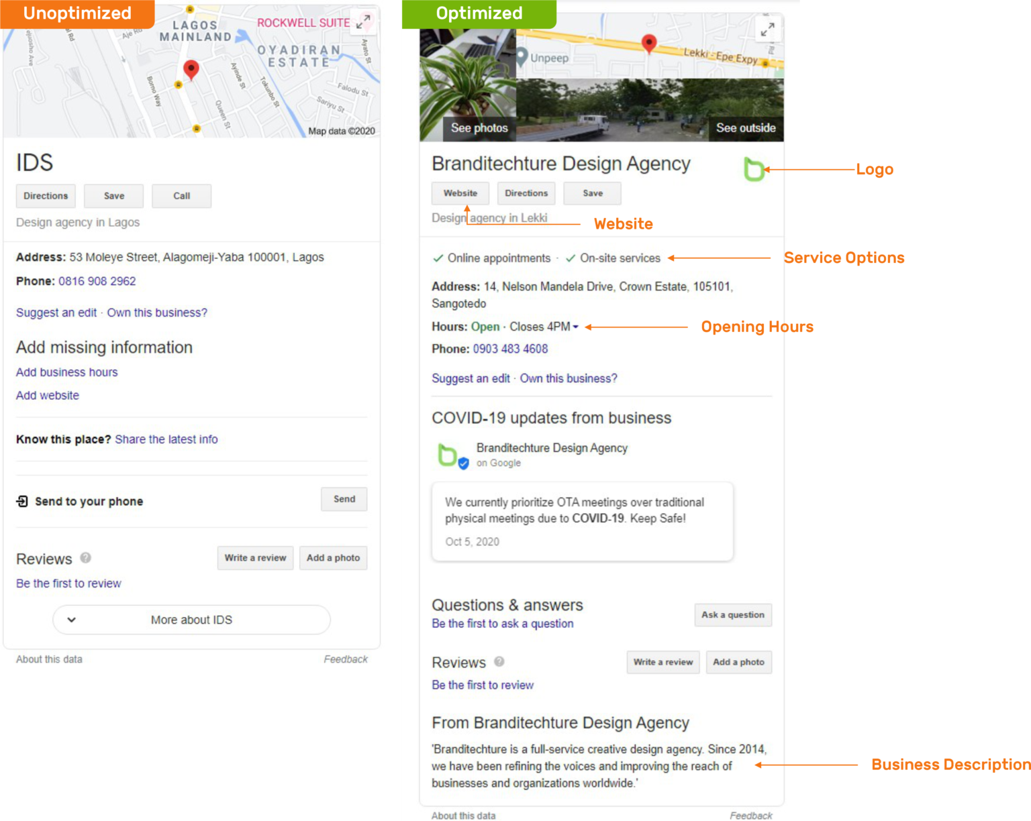Click the 14, Nelson Mandela Drive address text
This screenshot has height=821, width=1031.
tap(583, 295)
